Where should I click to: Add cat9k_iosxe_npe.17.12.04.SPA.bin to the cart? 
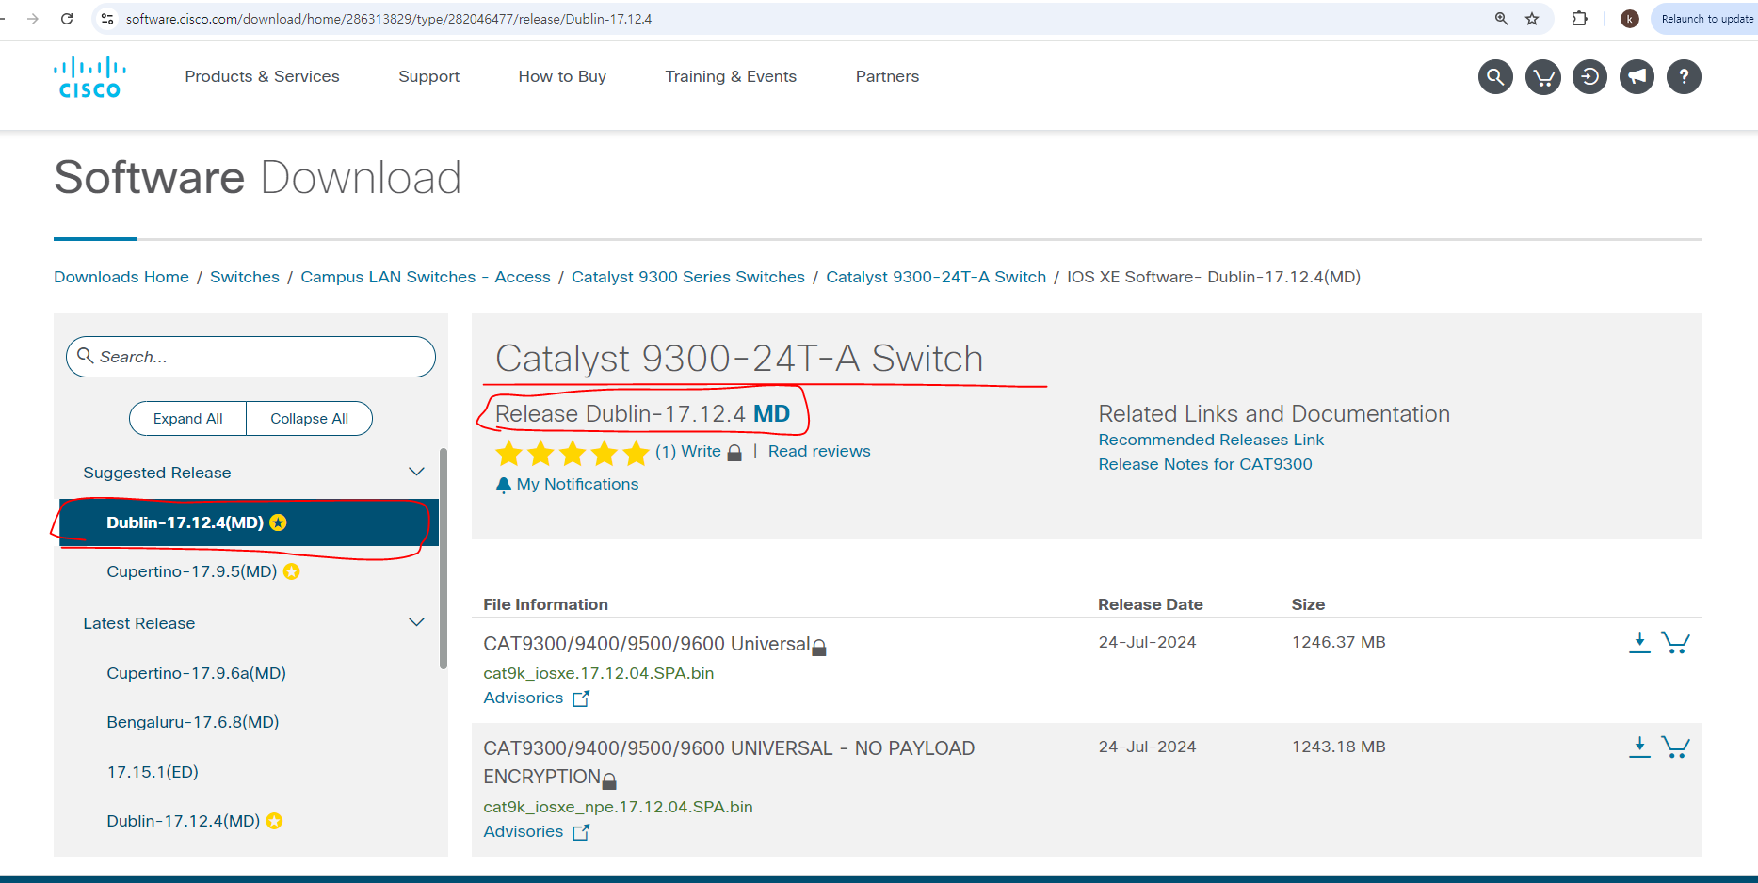(1675, 747)
